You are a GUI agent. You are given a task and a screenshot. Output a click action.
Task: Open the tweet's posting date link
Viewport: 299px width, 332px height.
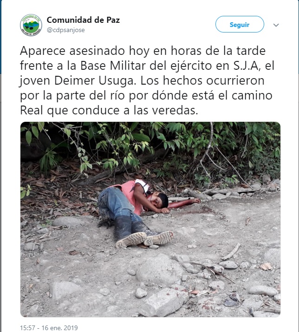pyautogui.click(x=49, y=328)
